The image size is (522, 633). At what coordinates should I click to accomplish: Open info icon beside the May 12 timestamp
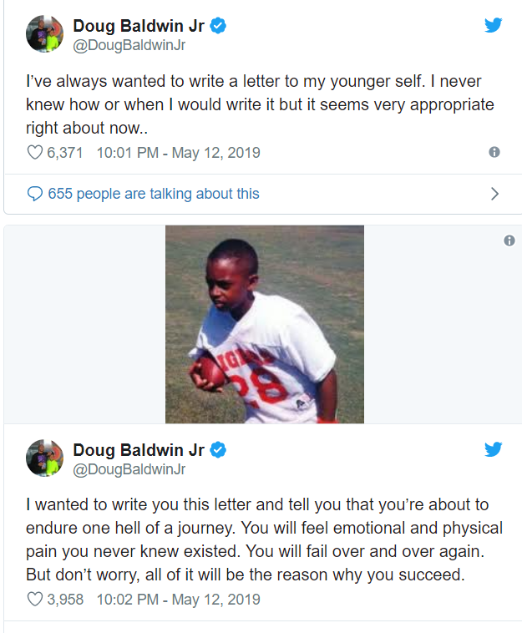494,152
